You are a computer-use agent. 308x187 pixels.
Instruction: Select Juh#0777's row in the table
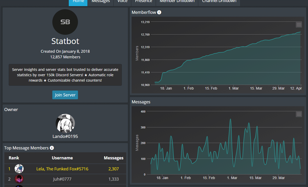[65, 179]
